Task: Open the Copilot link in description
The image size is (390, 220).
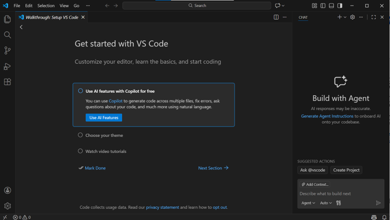Action: (116, 101)
